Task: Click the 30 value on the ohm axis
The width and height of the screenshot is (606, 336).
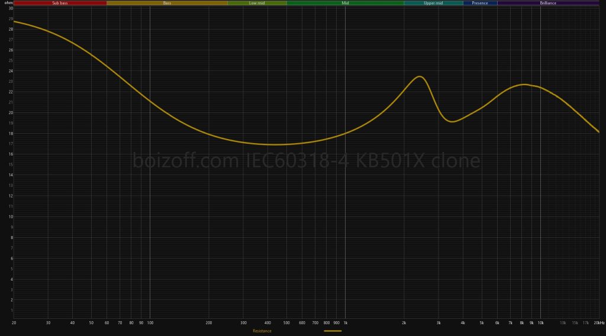Action: click(10, 9)
